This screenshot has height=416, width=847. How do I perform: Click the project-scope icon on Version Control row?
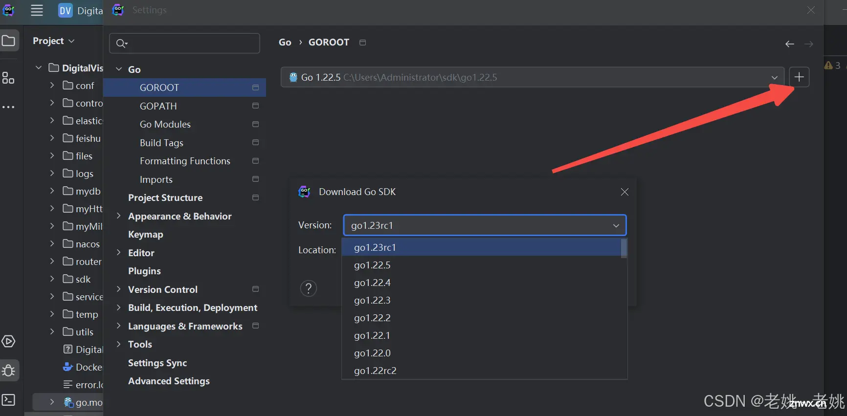pyautogui.click(x=255, y=289)
